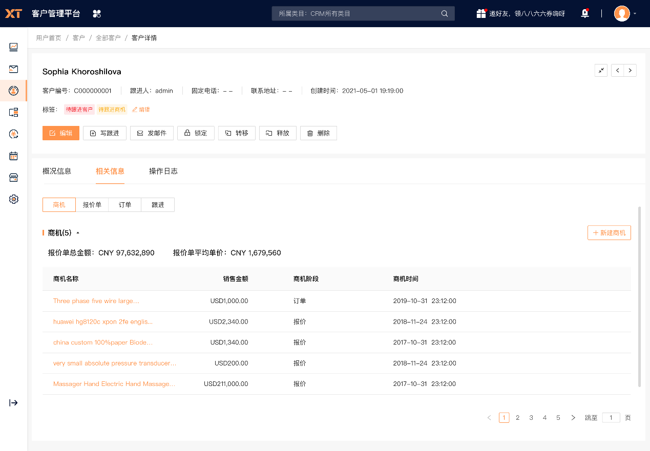This screenshot has width=650, height=451.
Task: Open the organization structure icon in the sidebar
Action: [x=13, y=112]
